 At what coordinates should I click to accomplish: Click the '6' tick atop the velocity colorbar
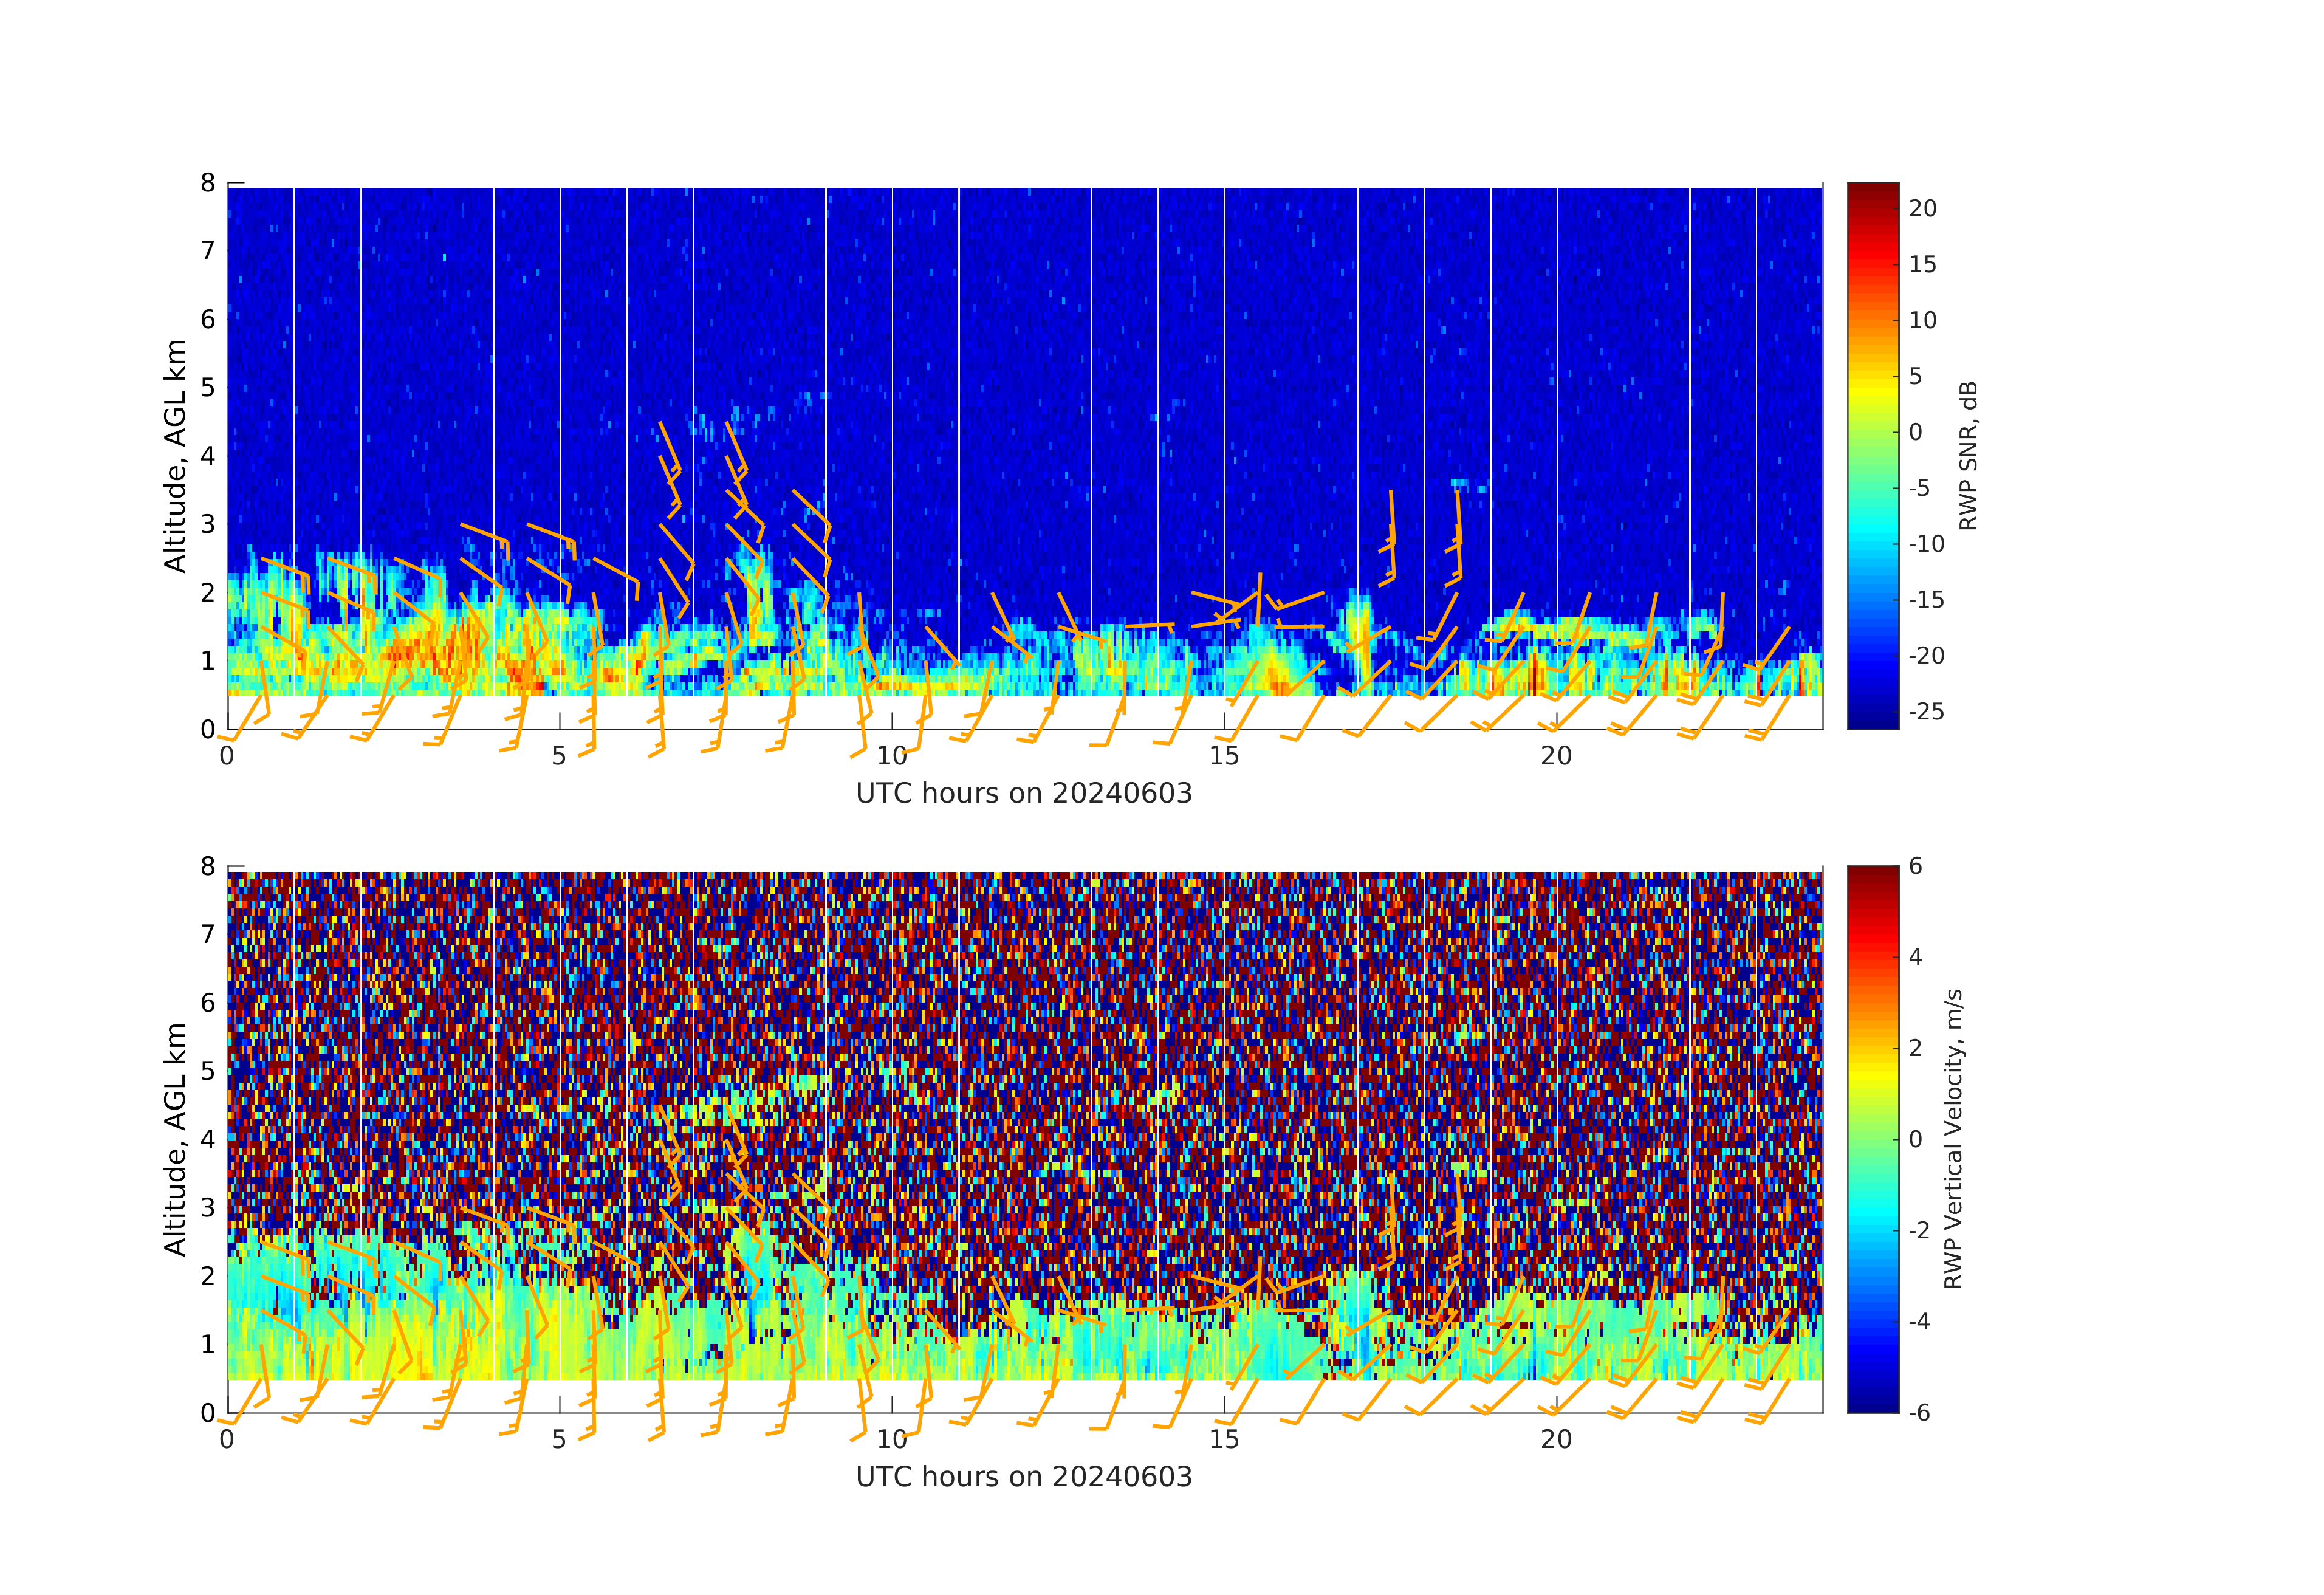[1916, 866]
